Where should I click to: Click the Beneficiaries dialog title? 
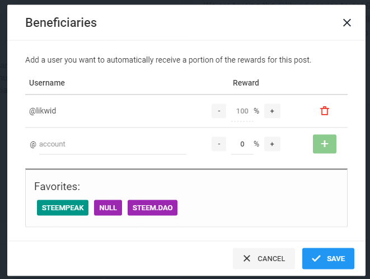(x=61, y=23)
